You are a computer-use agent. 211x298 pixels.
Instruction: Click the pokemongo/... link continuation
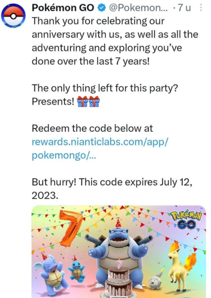64,156
